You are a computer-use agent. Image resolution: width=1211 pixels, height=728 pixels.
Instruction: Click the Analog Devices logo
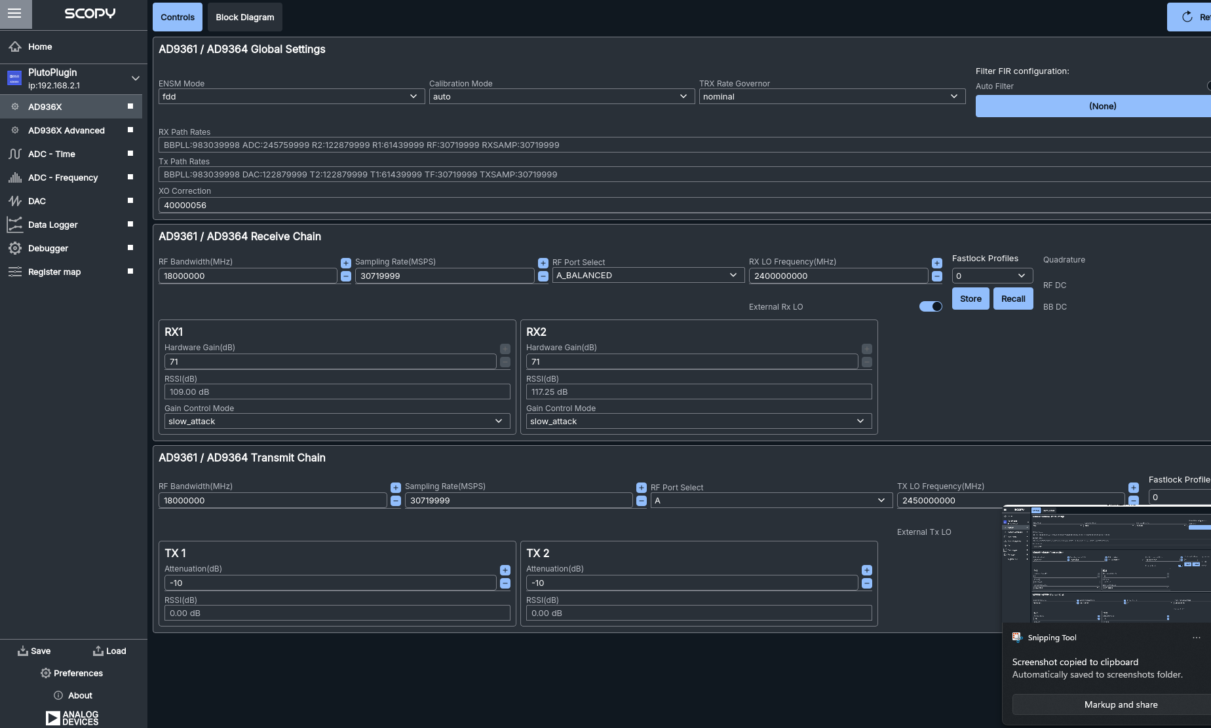[x=72, y=718]
